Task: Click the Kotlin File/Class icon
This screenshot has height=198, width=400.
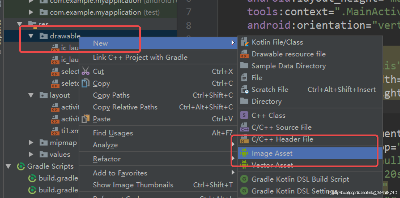Action: [x=244, y=42]
